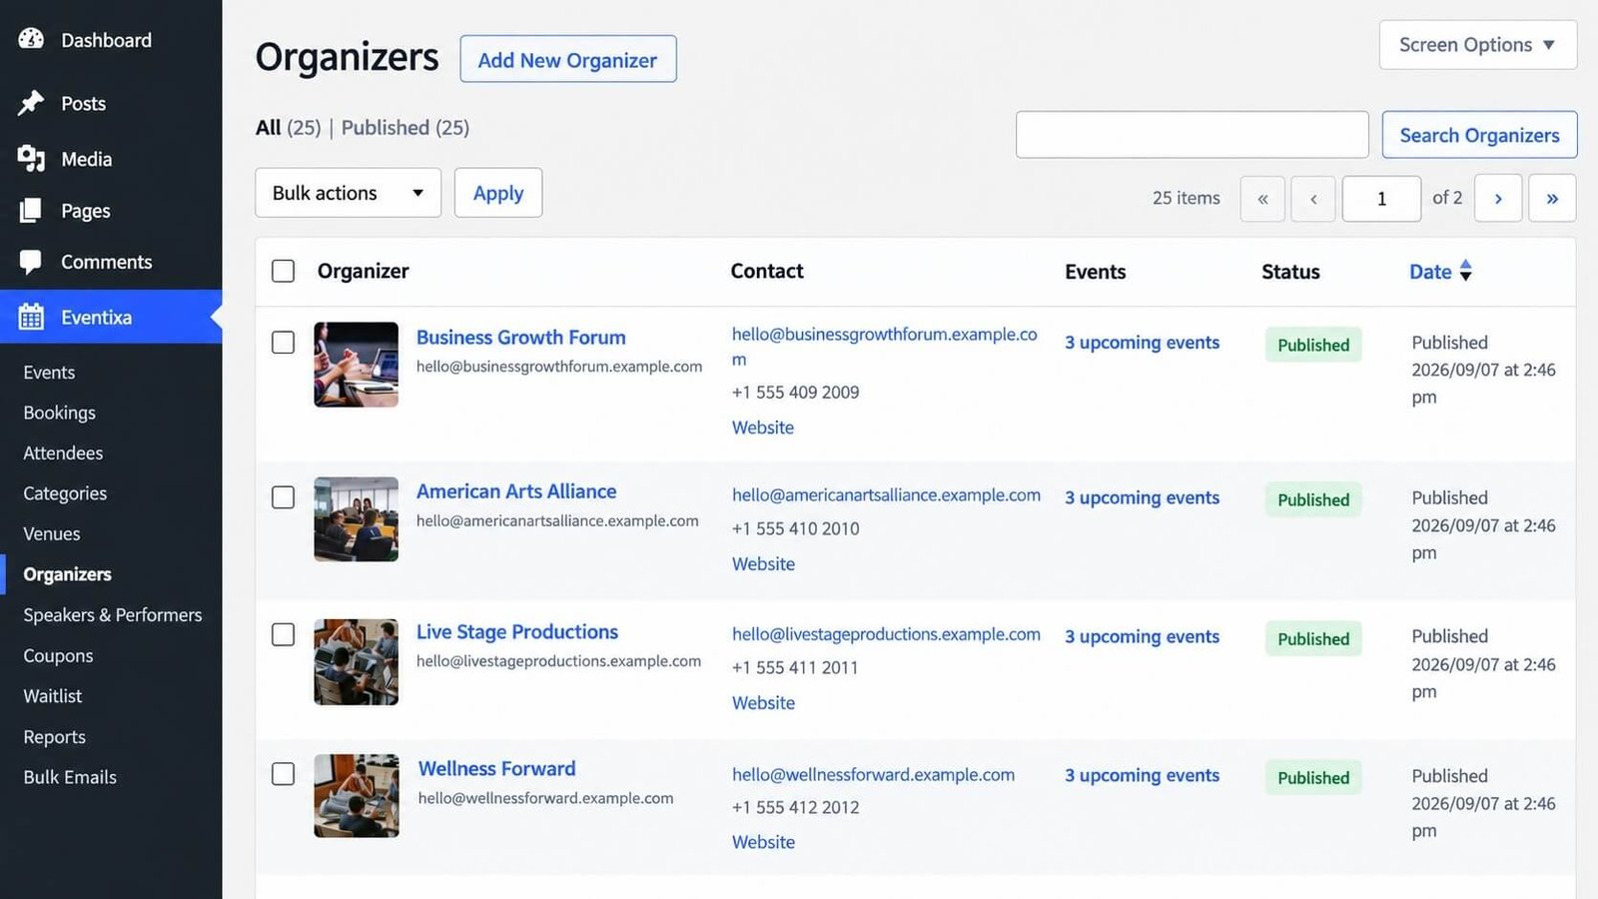Open the Bulk actions dropdown
This screenshot has height=899, width=1598.
(348, 193)
